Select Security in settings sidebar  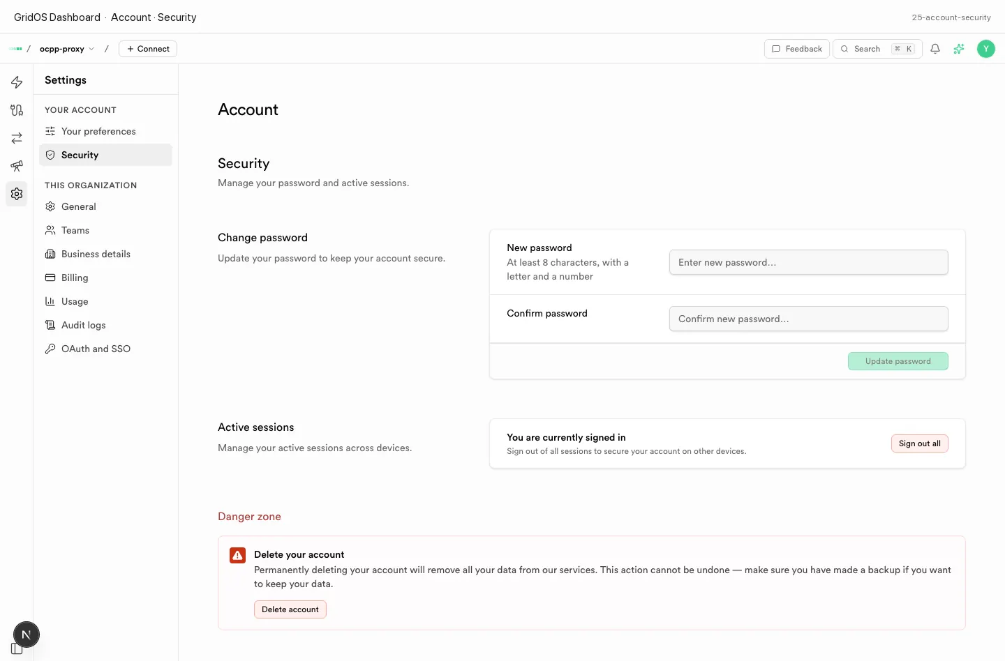coord(105,155)
